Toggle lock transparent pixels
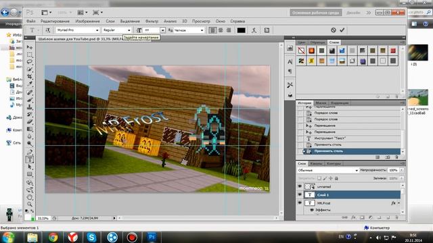Image resolution: width=433 pixels, height=243 pixels. [319, 178]
